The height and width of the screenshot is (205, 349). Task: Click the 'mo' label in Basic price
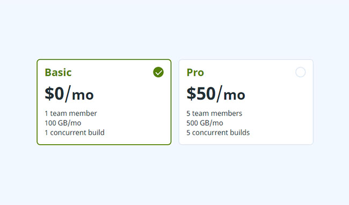83,95
